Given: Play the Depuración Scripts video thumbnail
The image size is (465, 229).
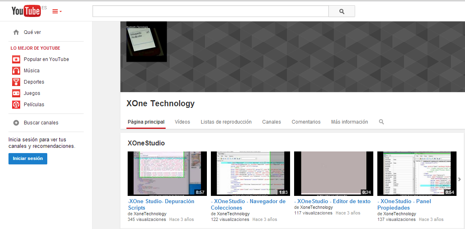Looking at the screenshot, I should coord(167,174).
